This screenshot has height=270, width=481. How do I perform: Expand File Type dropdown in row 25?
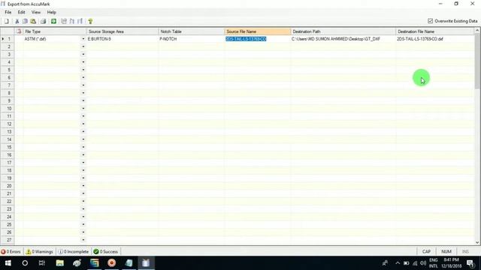(x=83, y=224)
